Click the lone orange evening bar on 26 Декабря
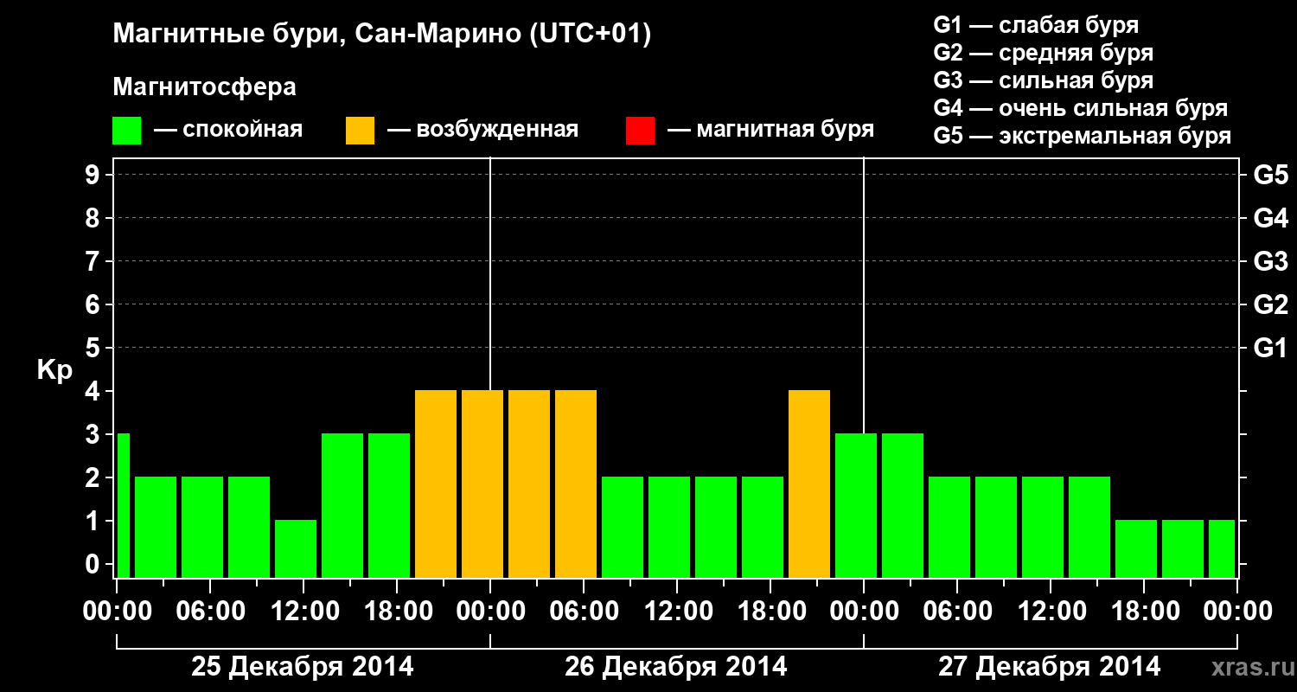Screen dimensions: 1297x692 809,484
